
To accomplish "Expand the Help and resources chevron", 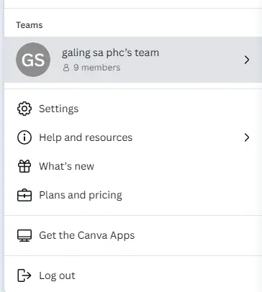I will pos(247,137).
